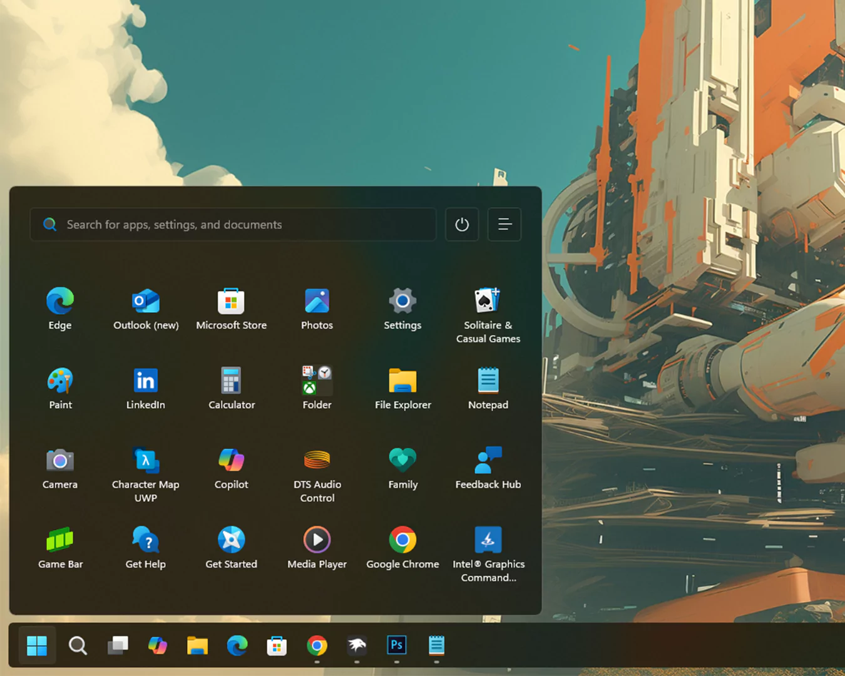Launch LinkedIn app
This screenshot has width=845, height=676.
coord(146,388)
